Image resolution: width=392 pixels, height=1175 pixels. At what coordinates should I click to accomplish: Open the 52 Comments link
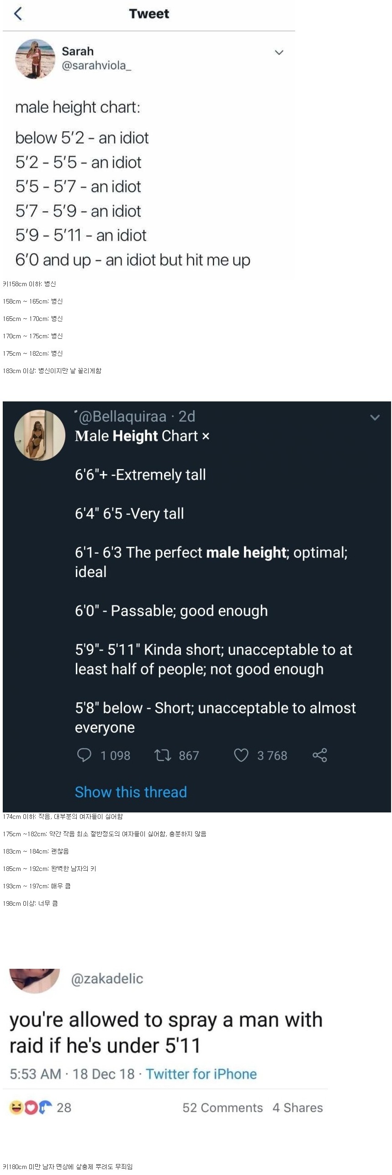pyautogui.click(x=222, y=1107)
